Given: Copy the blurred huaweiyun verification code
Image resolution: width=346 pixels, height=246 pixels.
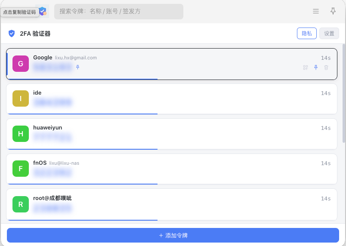Looking at the screenshot, I should pyautogui.click(x=53, y=137).
